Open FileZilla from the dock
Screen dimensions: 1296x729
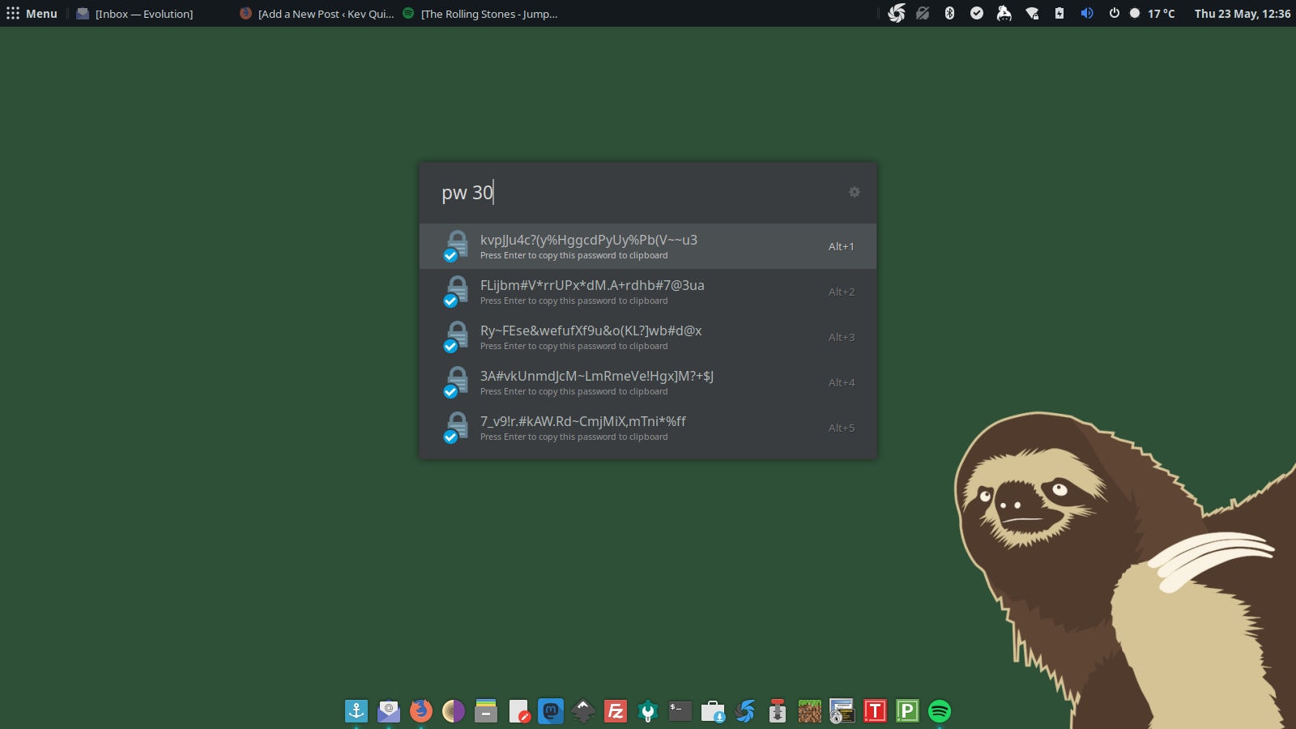point(616,711)
